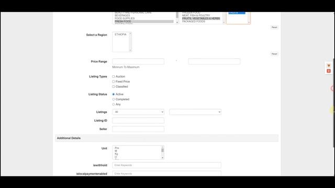Check the Classified listing type

114,87
